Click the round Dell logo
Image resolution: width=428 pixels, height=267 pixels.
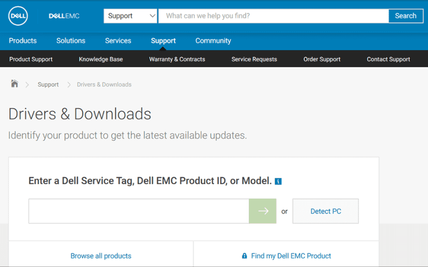point(18,16)
